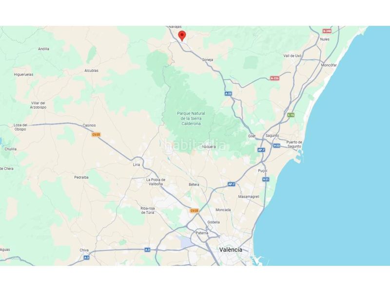Viewport: 390px width, 292px height.
Task: Click the Soneja town label
Action: tap(208, 60)
